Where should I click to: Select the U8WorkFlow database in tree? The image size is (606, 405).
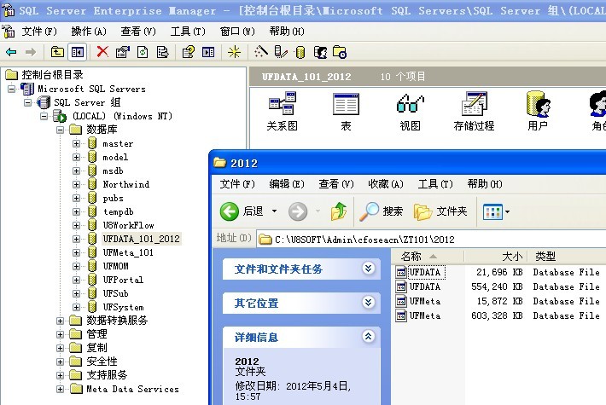point(128,225)
